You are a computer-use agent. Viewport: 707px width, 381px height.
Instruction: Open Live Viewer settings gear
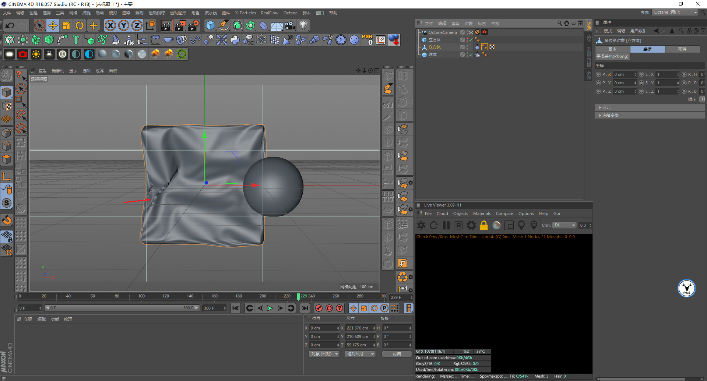[x=471, y=225]
